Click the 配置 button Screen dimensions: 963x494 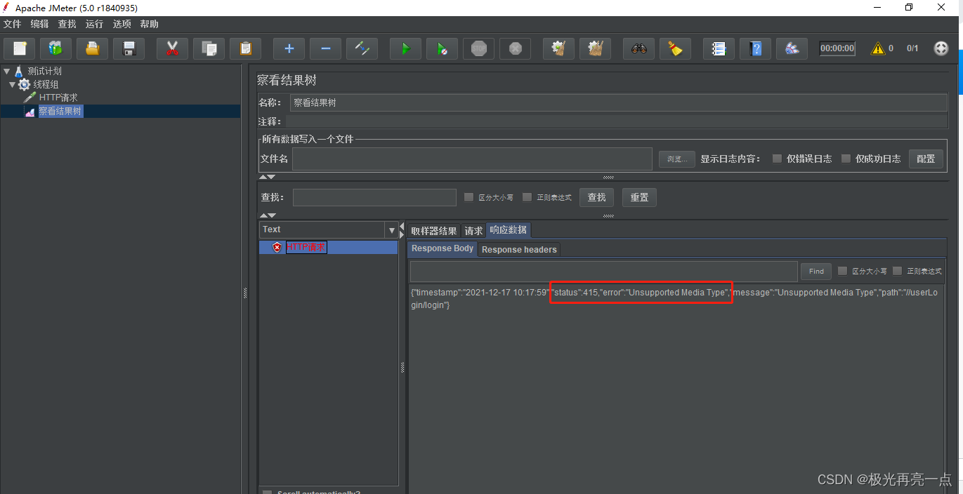pyautogui.click(x=926, y=159)
